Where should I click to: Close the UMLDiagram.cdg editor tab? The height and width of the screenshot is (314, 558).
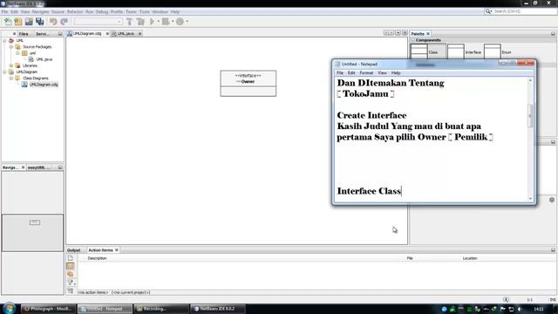tap(107, 33)
